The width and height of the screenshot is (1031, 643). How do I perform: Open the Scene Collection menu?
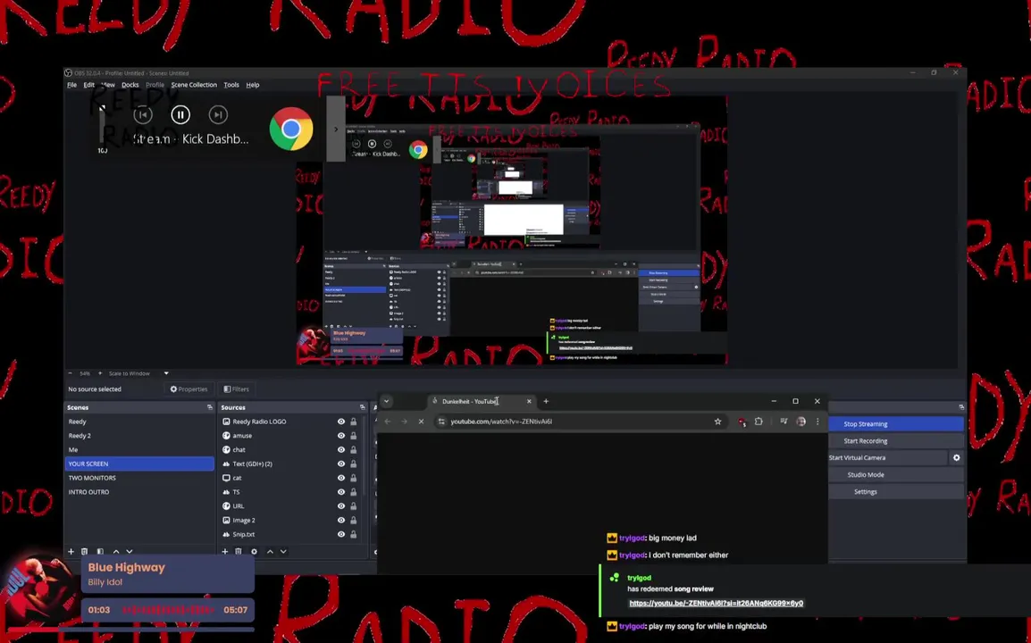tap(194, 85)
